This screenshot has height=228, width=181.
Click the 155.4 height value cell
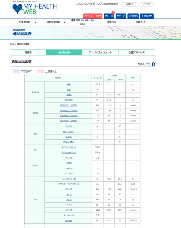(97, 85)
